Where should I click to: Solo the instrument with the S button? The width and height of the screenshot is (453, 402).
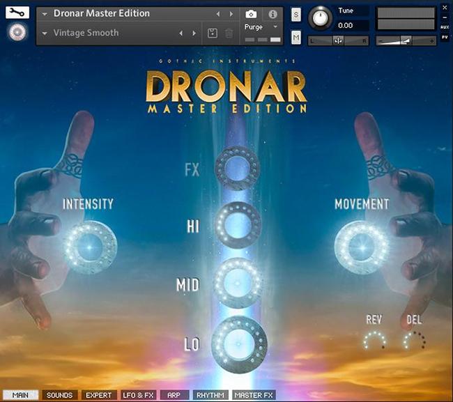point(295,15)
